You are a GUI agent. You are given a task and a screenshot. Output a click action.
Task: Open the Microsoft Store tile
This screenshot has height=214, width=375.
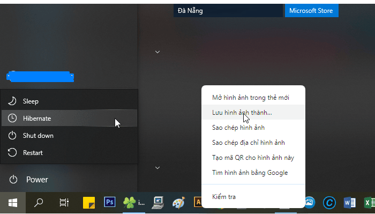pyautogui.click(x=312, y=11)
